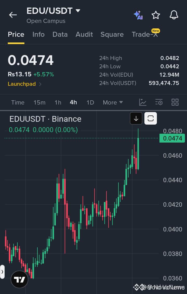Open the grid layout icon
187x294 pixels.
tap(175, 102)
